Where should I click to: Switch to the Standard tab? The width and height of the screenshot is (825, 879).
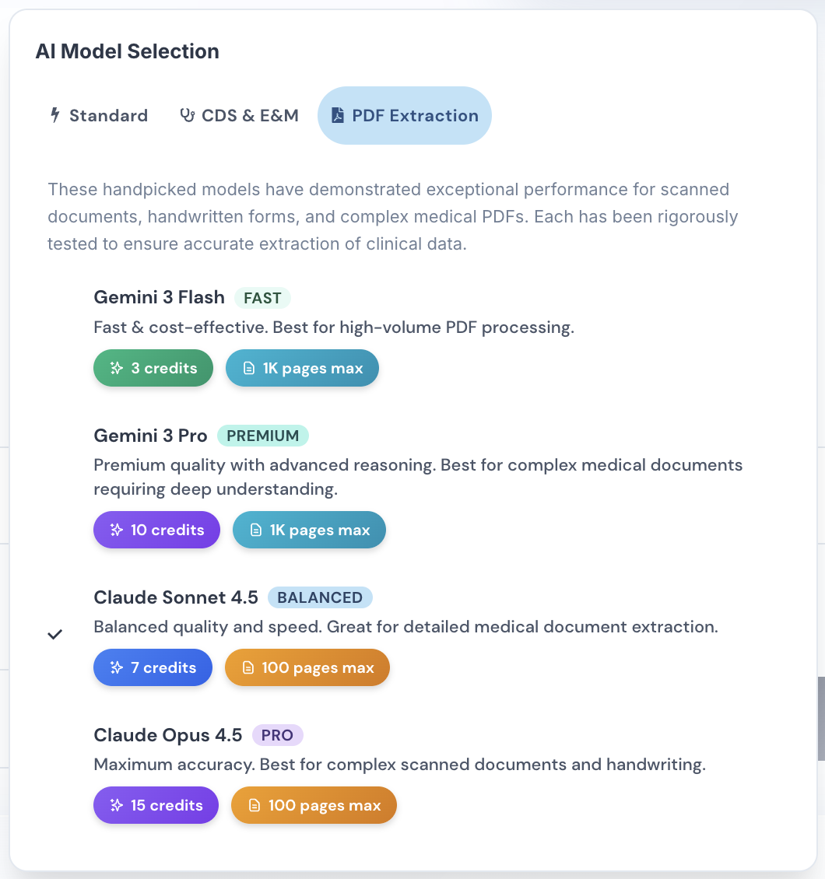click(99, 115)
